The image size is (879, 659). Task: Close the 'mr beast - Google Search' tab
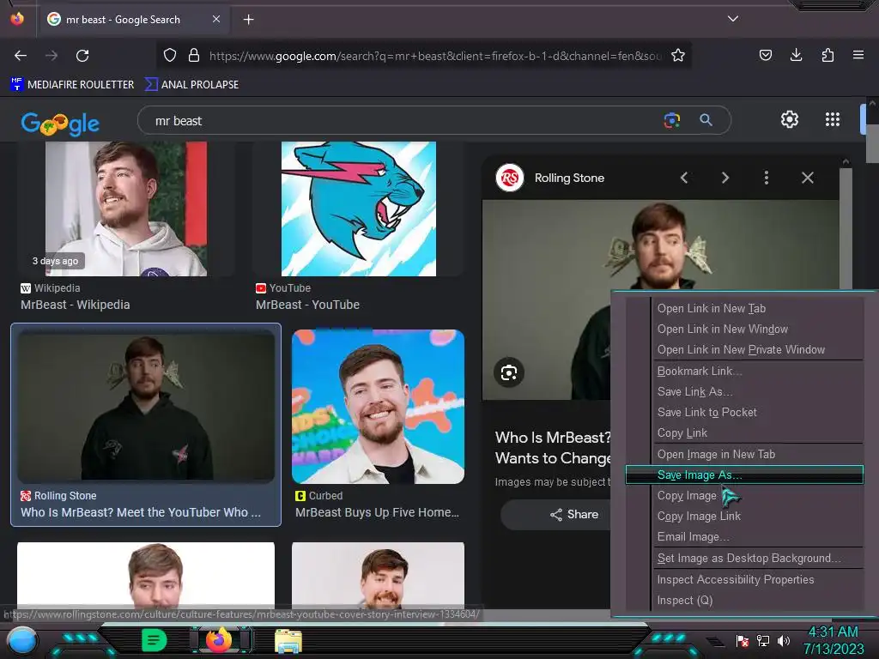point(216,19)
